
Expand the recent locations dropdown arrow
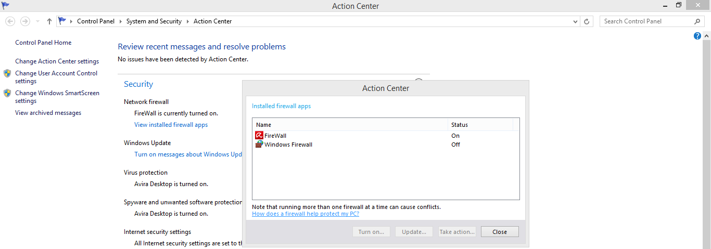(x=37, y=21)
